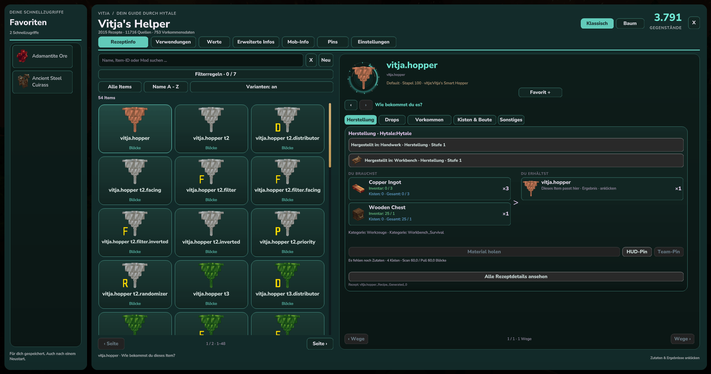Toggle the HUD-Pin button
The width and height of the screenshot is (711, 374).
coord(637,252)
